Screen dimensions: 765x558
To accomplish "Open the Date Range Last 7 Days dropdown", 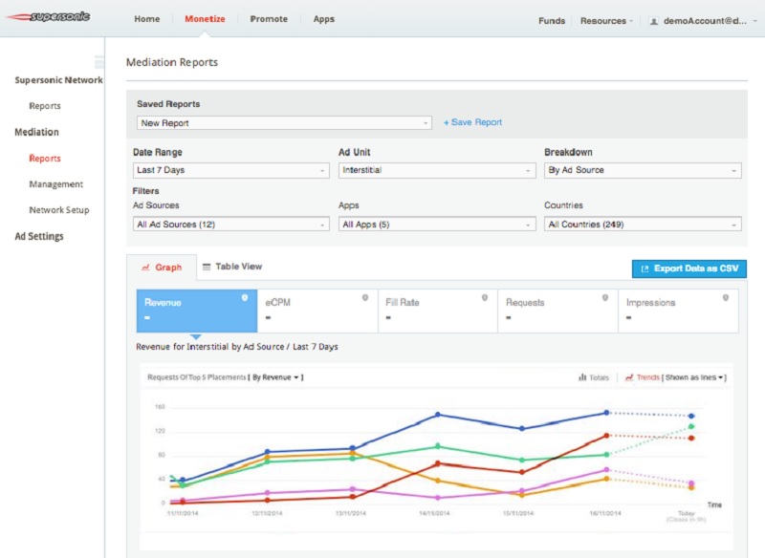I will [x=230, y=170].
